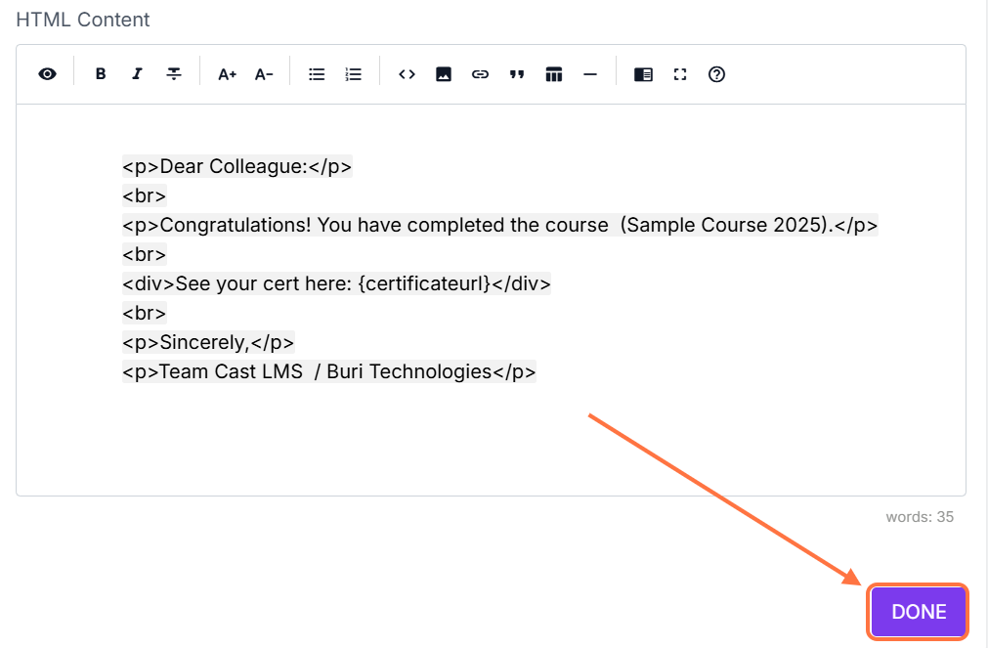
Task: Click the 'Dear Colleague' line
Action: tap(236, 166)
